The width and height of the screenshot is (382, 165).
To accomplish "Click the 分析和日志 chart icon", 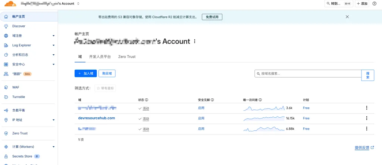I will point(6,55).
